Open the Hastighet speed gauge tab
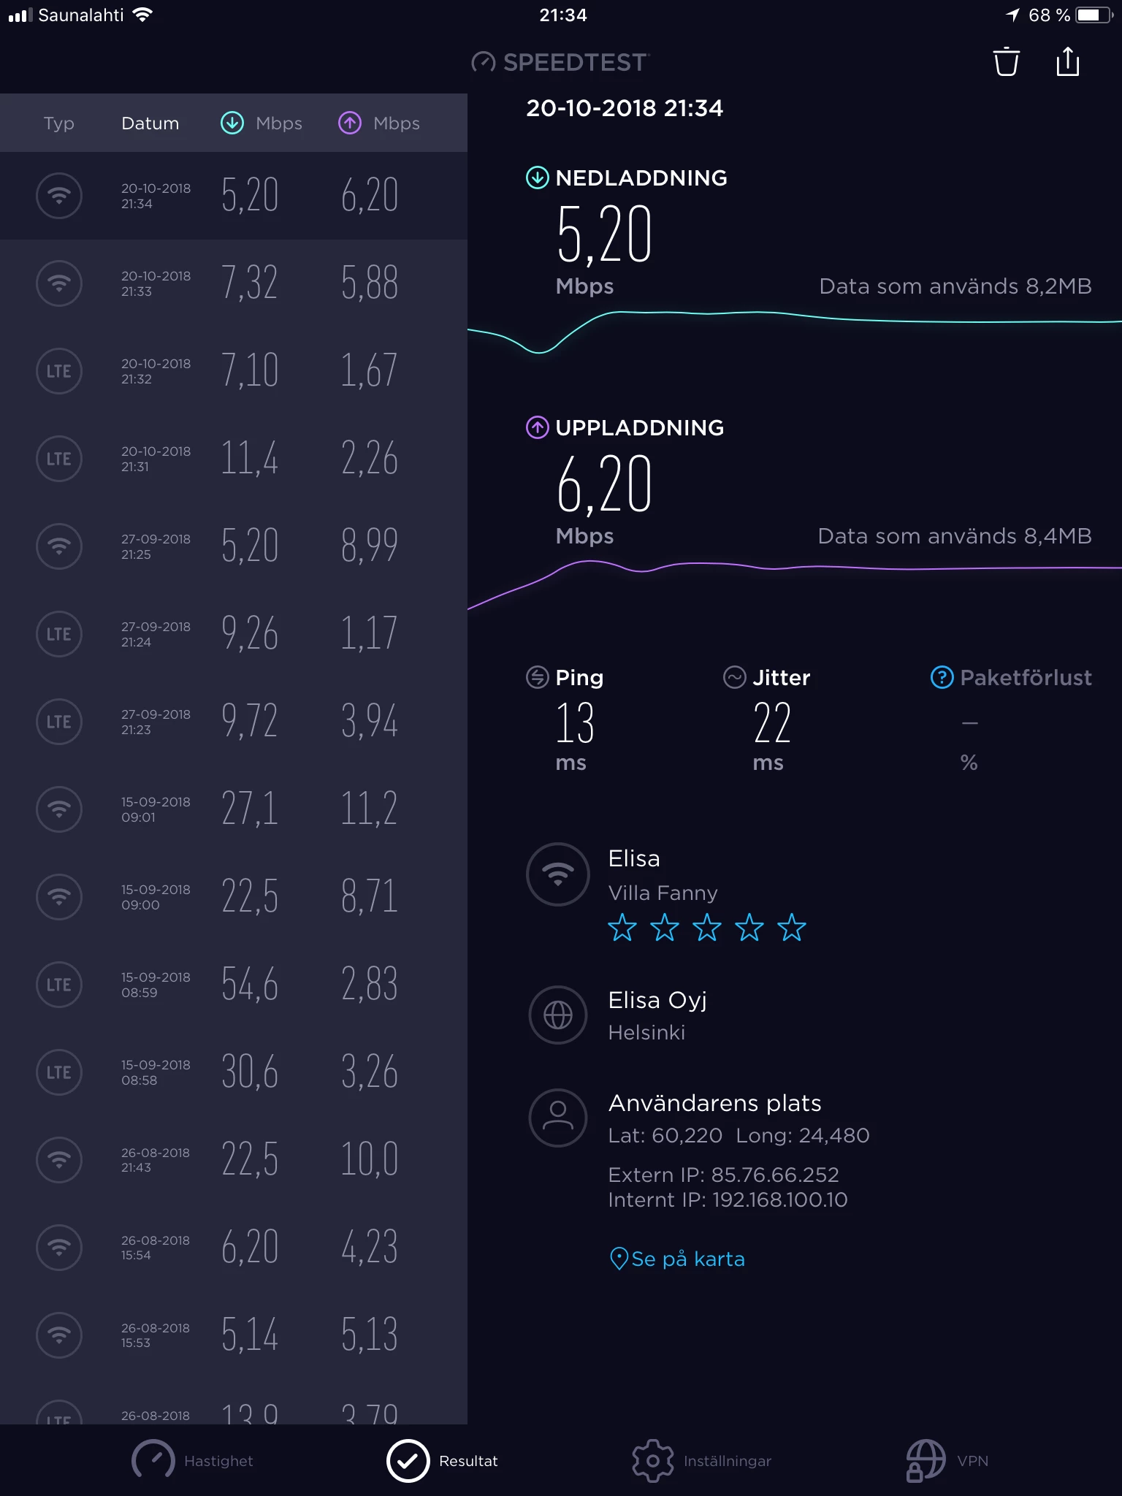 (192, 1461)
